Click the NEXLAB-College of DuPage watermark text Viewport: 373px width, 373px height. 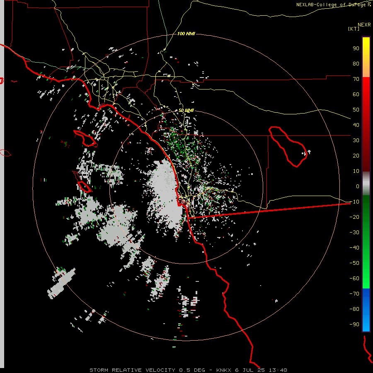334,5
